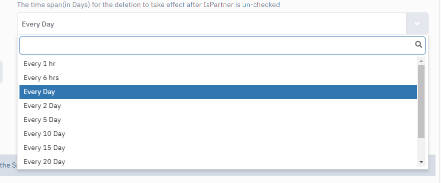Click the bottom blue-gray info bar text
The height and width of the screenshot is (183, 441).
[x=8, y=165]
